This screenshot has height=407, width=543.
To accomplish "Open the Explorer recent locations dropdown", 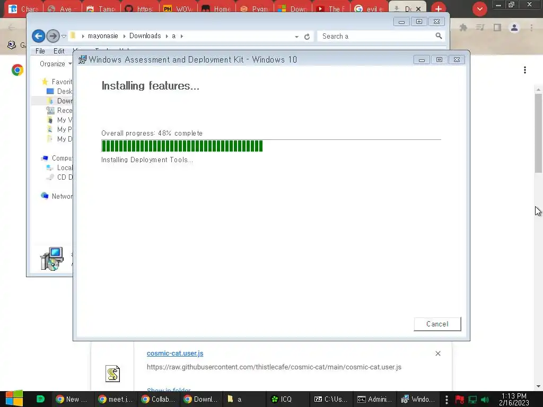I will 64,37.
